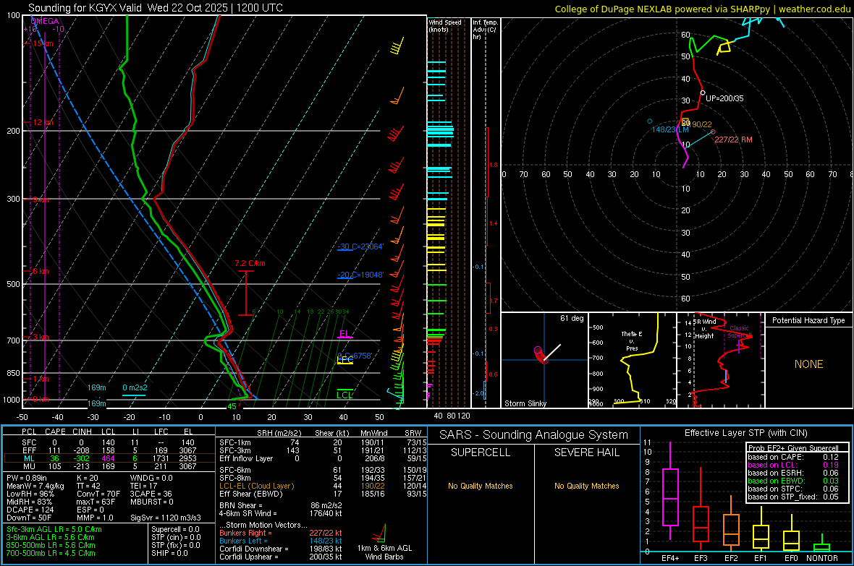The width and height of the screenshot is (854, 566).
Task: Click the 7.2 C/km lapse rate label
Action: point(250,263)
